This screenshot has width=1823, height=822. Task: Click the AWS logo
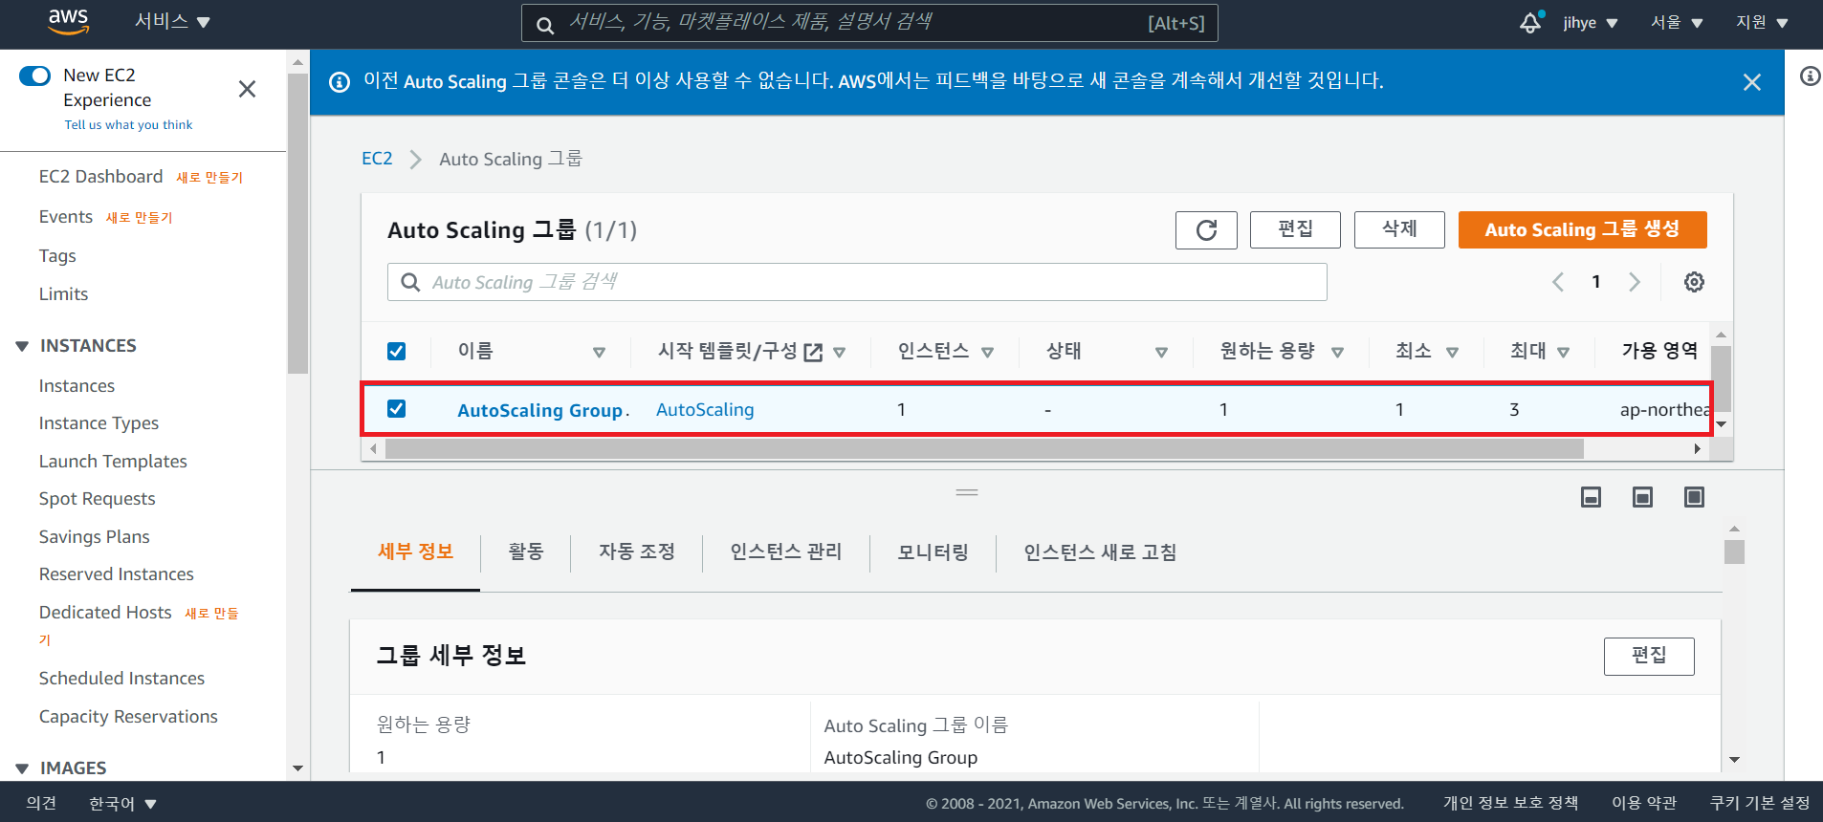(68, 22)
